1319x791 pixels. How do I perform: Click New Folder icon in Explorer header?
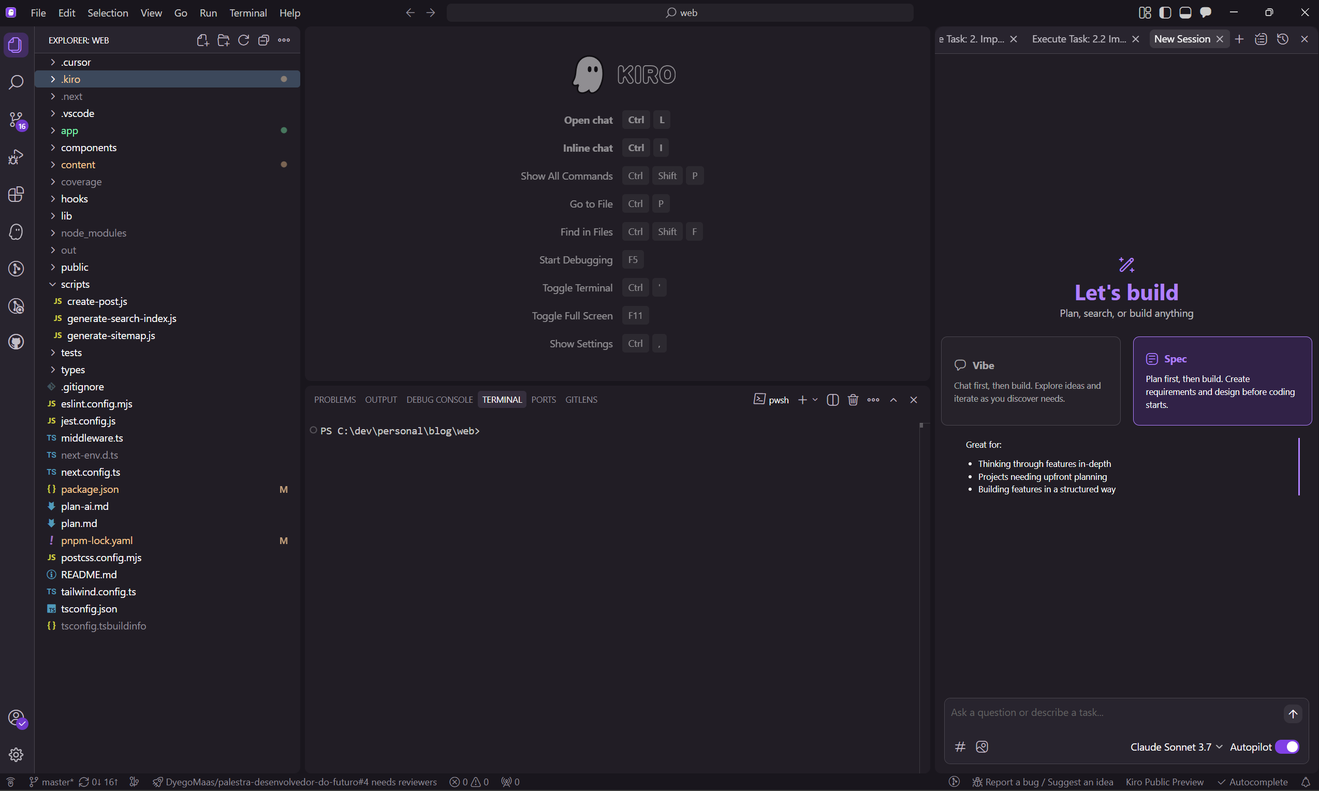coord(223,40)
